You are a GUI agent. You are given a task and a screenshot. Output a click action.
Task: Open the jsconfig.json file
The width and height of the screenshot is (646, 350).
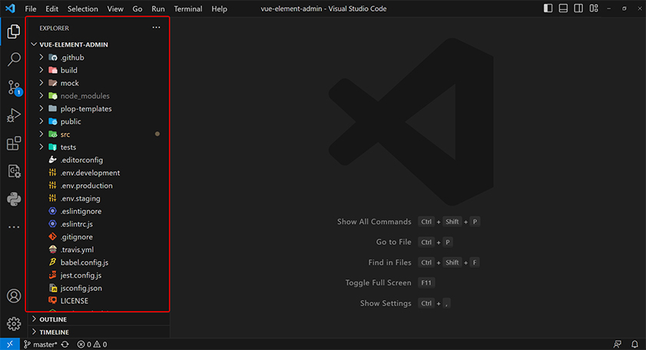99,288
